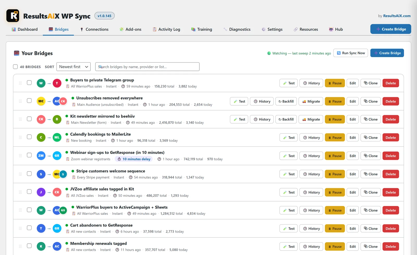Click the S source avatar in Stripe customers welcome sequence row
417x255 pixels.
tap(41, 174)
